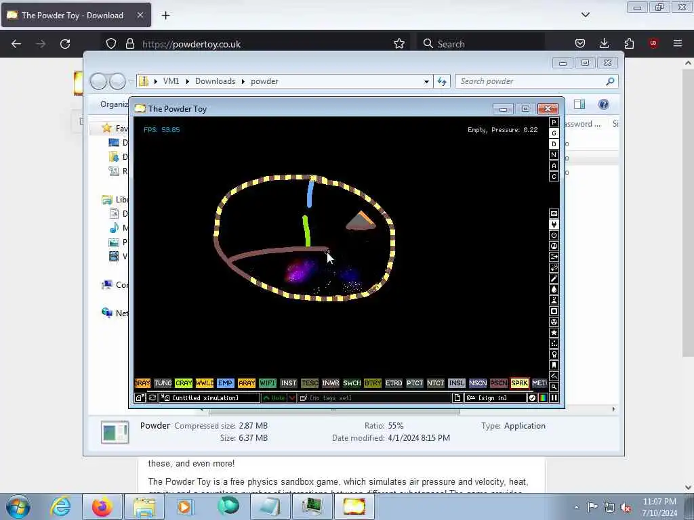Select the NSCN element

[x=478, y=383]
